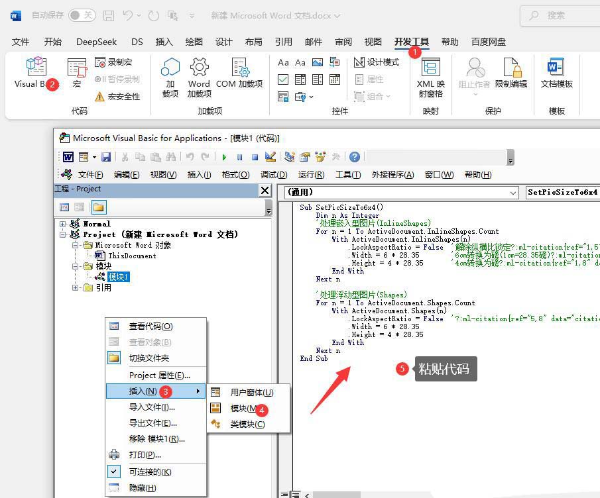
Task: Click View Microsoft Word icon in VBA toolbar
Action: click(68, 157)
